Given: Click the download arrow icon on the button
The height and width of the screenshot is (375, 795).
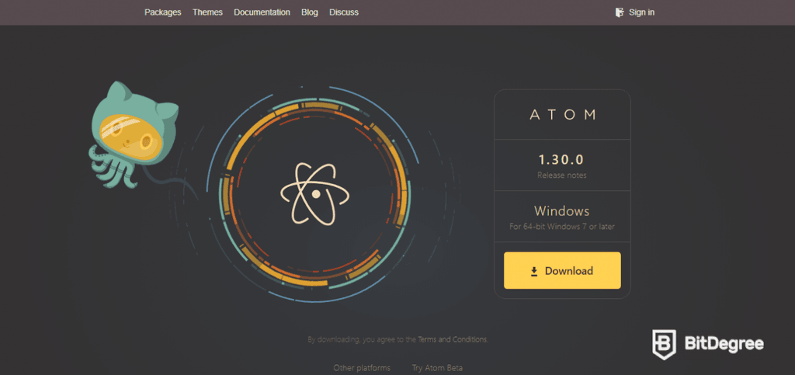Looking at the screenshot, I should coord(534,271).
